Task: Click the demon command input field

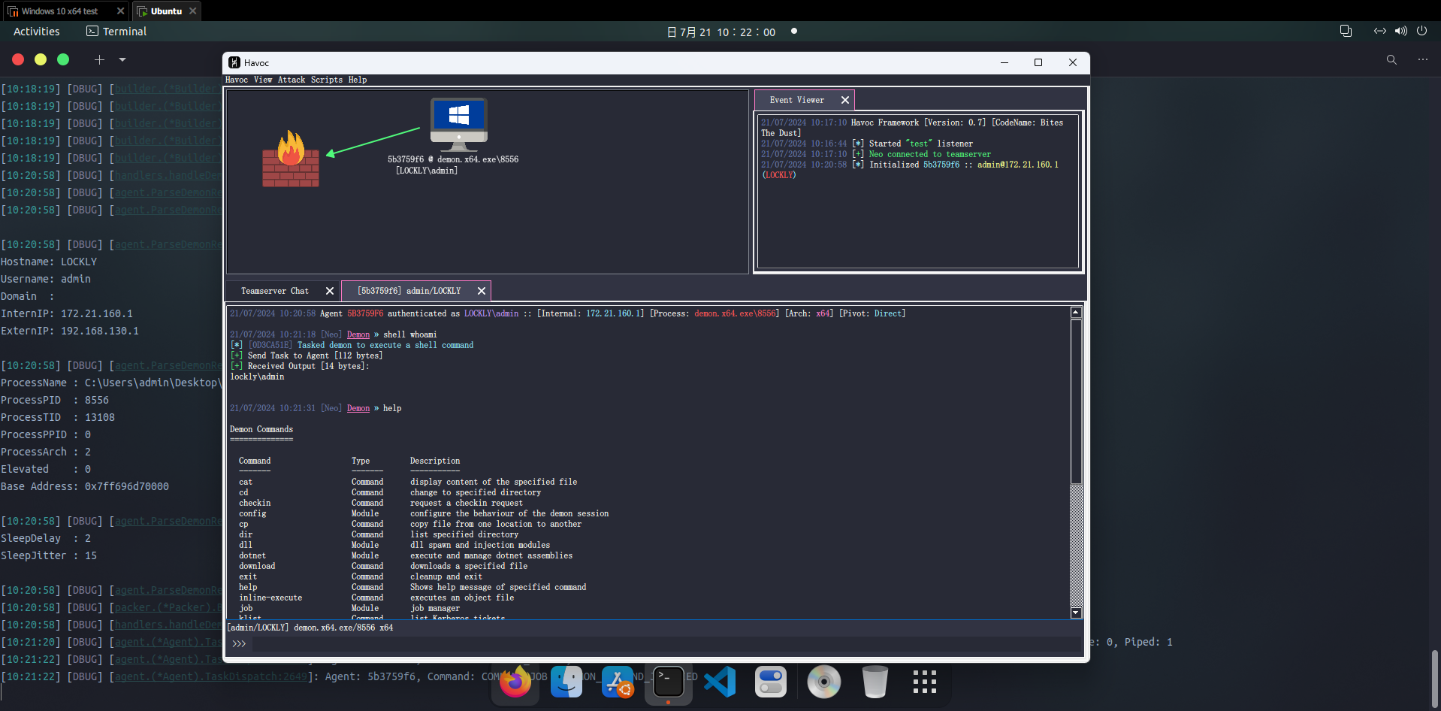Action: 654,644
